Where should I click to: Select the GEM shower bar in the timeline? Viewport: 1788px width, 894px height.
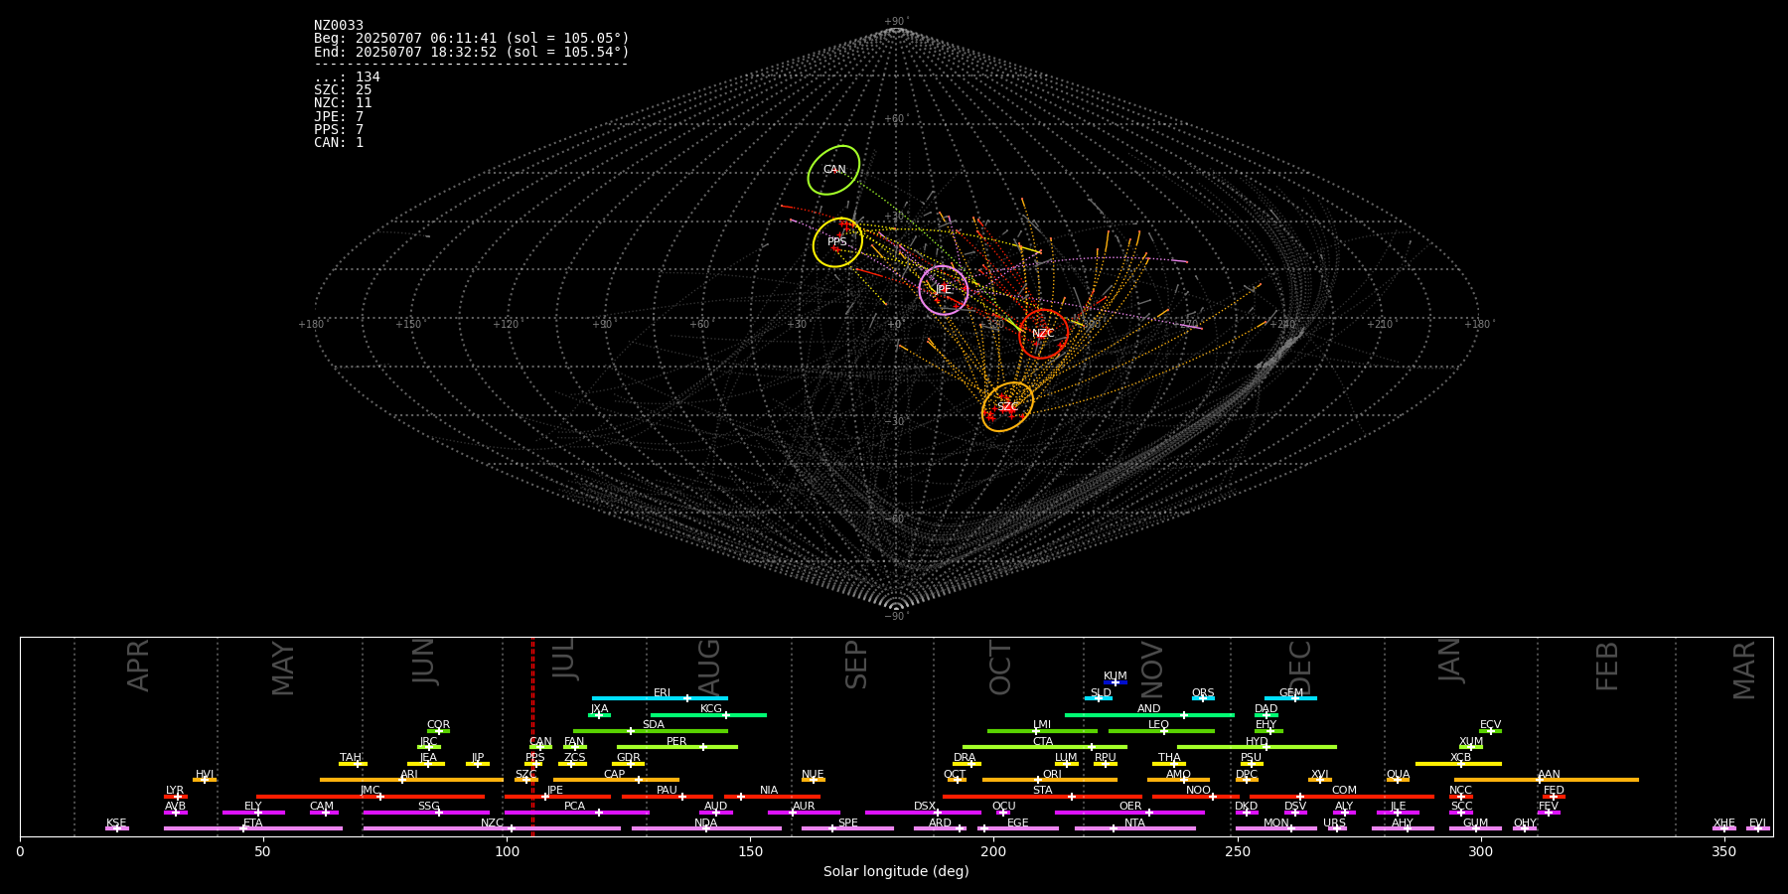point(1290,698)
